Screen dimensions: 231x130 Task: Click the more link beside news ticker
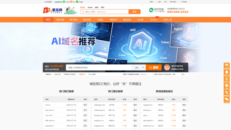[184, 74]
